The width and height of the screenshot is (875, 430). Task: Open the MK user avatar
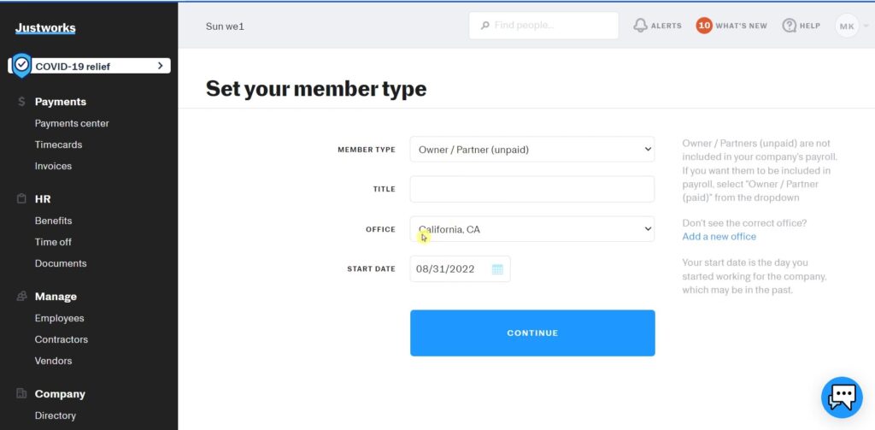pyautogui.click(x=847, y=26)
